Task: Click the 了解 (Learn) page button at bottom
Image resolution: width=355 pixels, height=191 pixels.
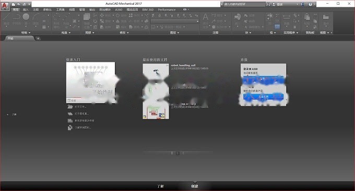Action: point(160,186)
